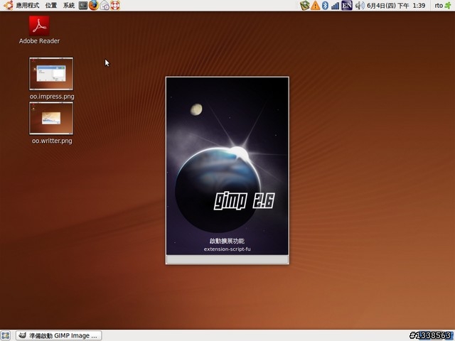Open the 應用程式 applications menu
The image size is (455, 341).
point(27,5)
